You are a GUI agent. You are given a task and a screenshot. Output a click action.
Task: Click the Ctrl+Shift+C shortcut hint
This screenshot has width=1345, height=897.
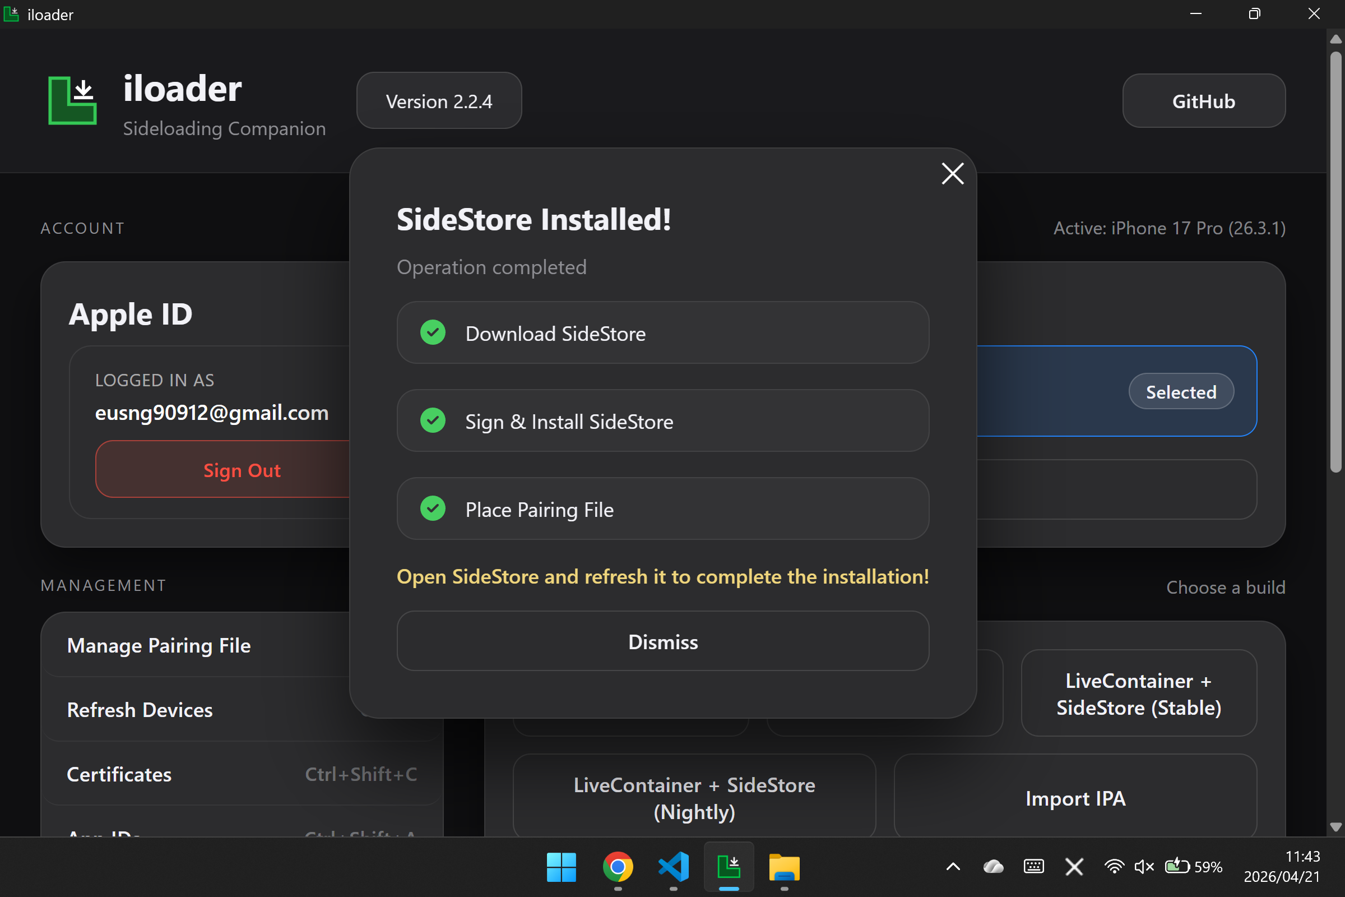click(x=361, y=774)
